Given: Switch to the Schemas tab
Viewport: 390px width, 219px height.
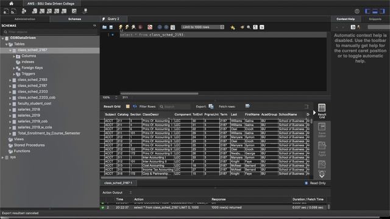Looking at the screenshot, I should coord(74,19).
